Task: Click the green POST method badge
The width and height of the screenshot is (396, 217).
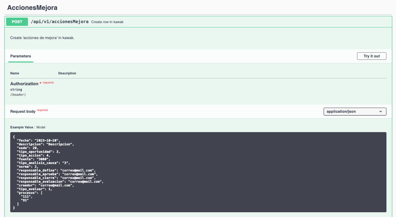Action: point(17,22)
